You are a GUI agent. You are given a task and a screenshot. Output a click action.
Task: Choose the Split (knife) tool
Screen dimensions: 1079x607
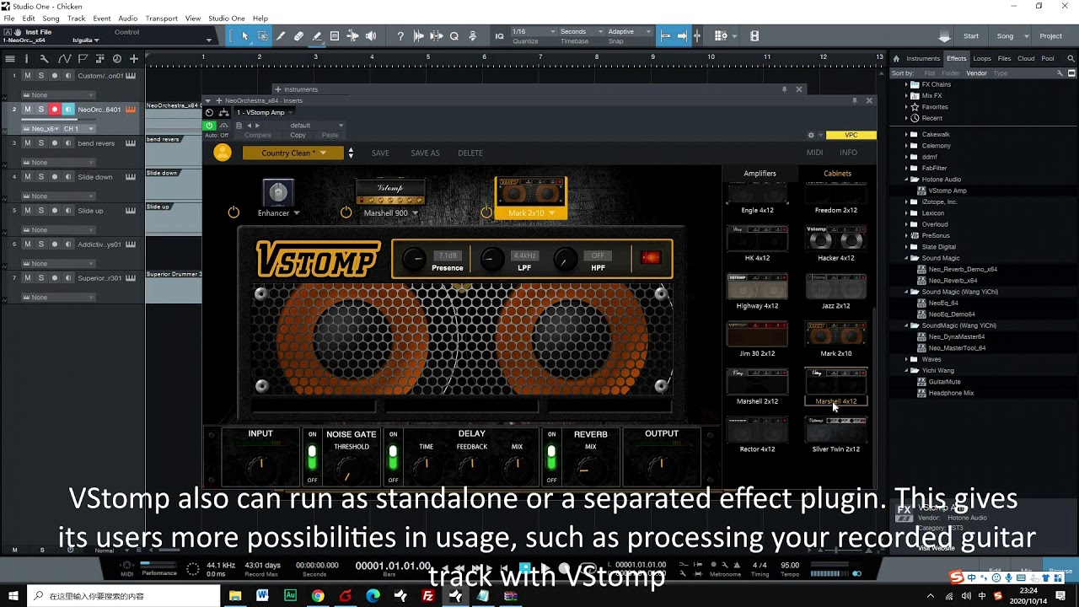coord(281,36)
